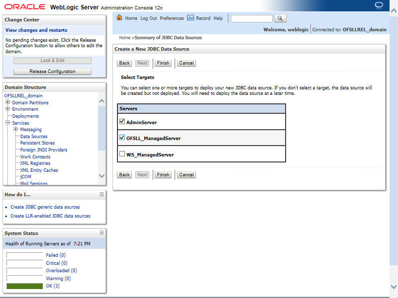Click the Overloaded (0) status link
Screen dimensions: 398x298
pos(61,271)
